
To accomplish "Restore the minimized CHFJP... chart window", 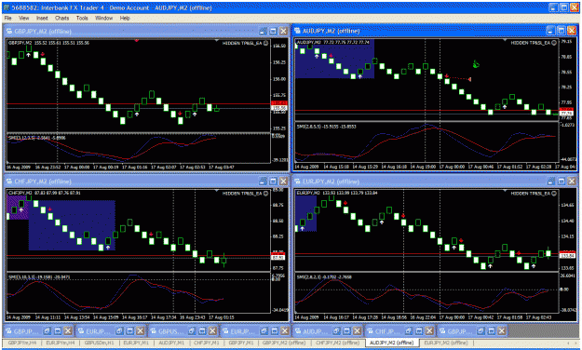I will point(408,330).
